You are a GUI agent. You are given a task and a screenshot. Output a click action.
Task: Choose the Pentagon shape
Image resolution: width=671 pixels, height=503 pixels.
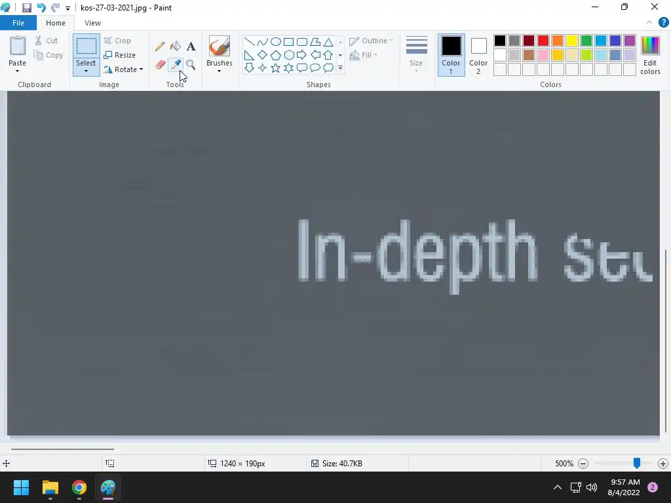coord(276,55)
